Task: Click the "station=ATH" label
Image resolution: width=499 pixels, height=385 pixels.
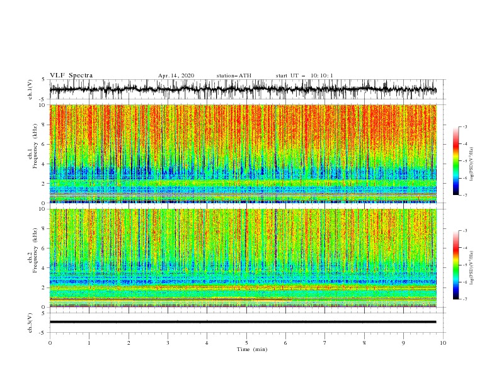Action: click(234, 75)
